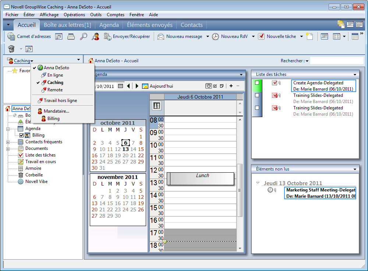
Task: Click the Novell Vibe folder icon
Action: tap(21, 182)
